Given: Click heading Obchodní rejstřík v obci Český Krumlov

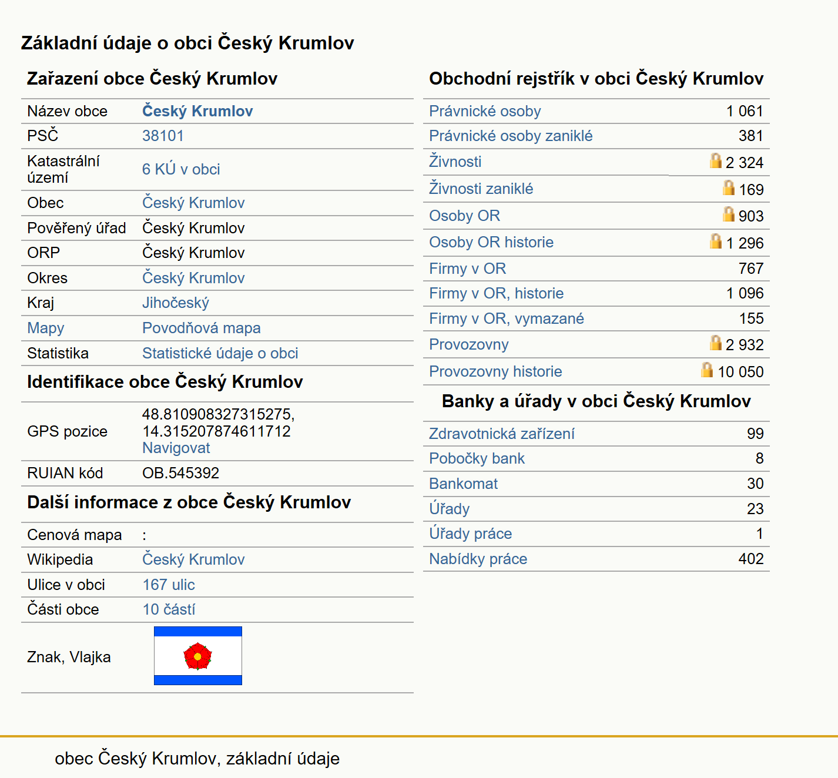Looking at the screenshot, I should [596, 79].
